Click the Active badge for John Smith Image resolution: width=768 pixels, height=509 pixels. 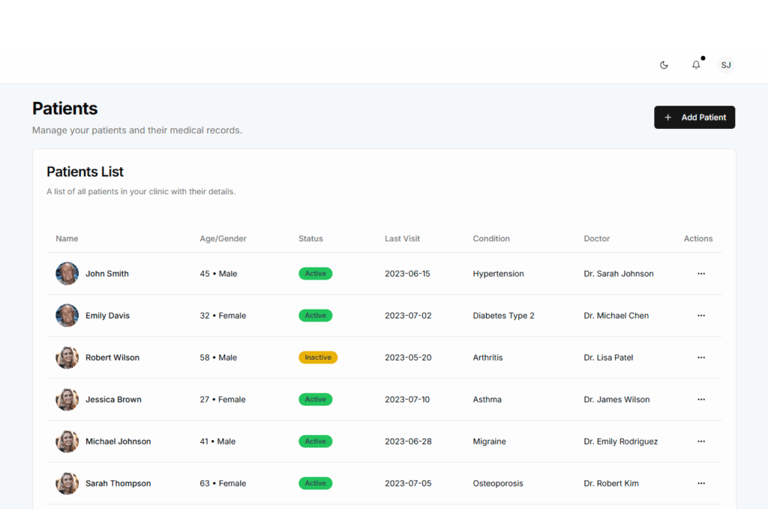[315, 274]
